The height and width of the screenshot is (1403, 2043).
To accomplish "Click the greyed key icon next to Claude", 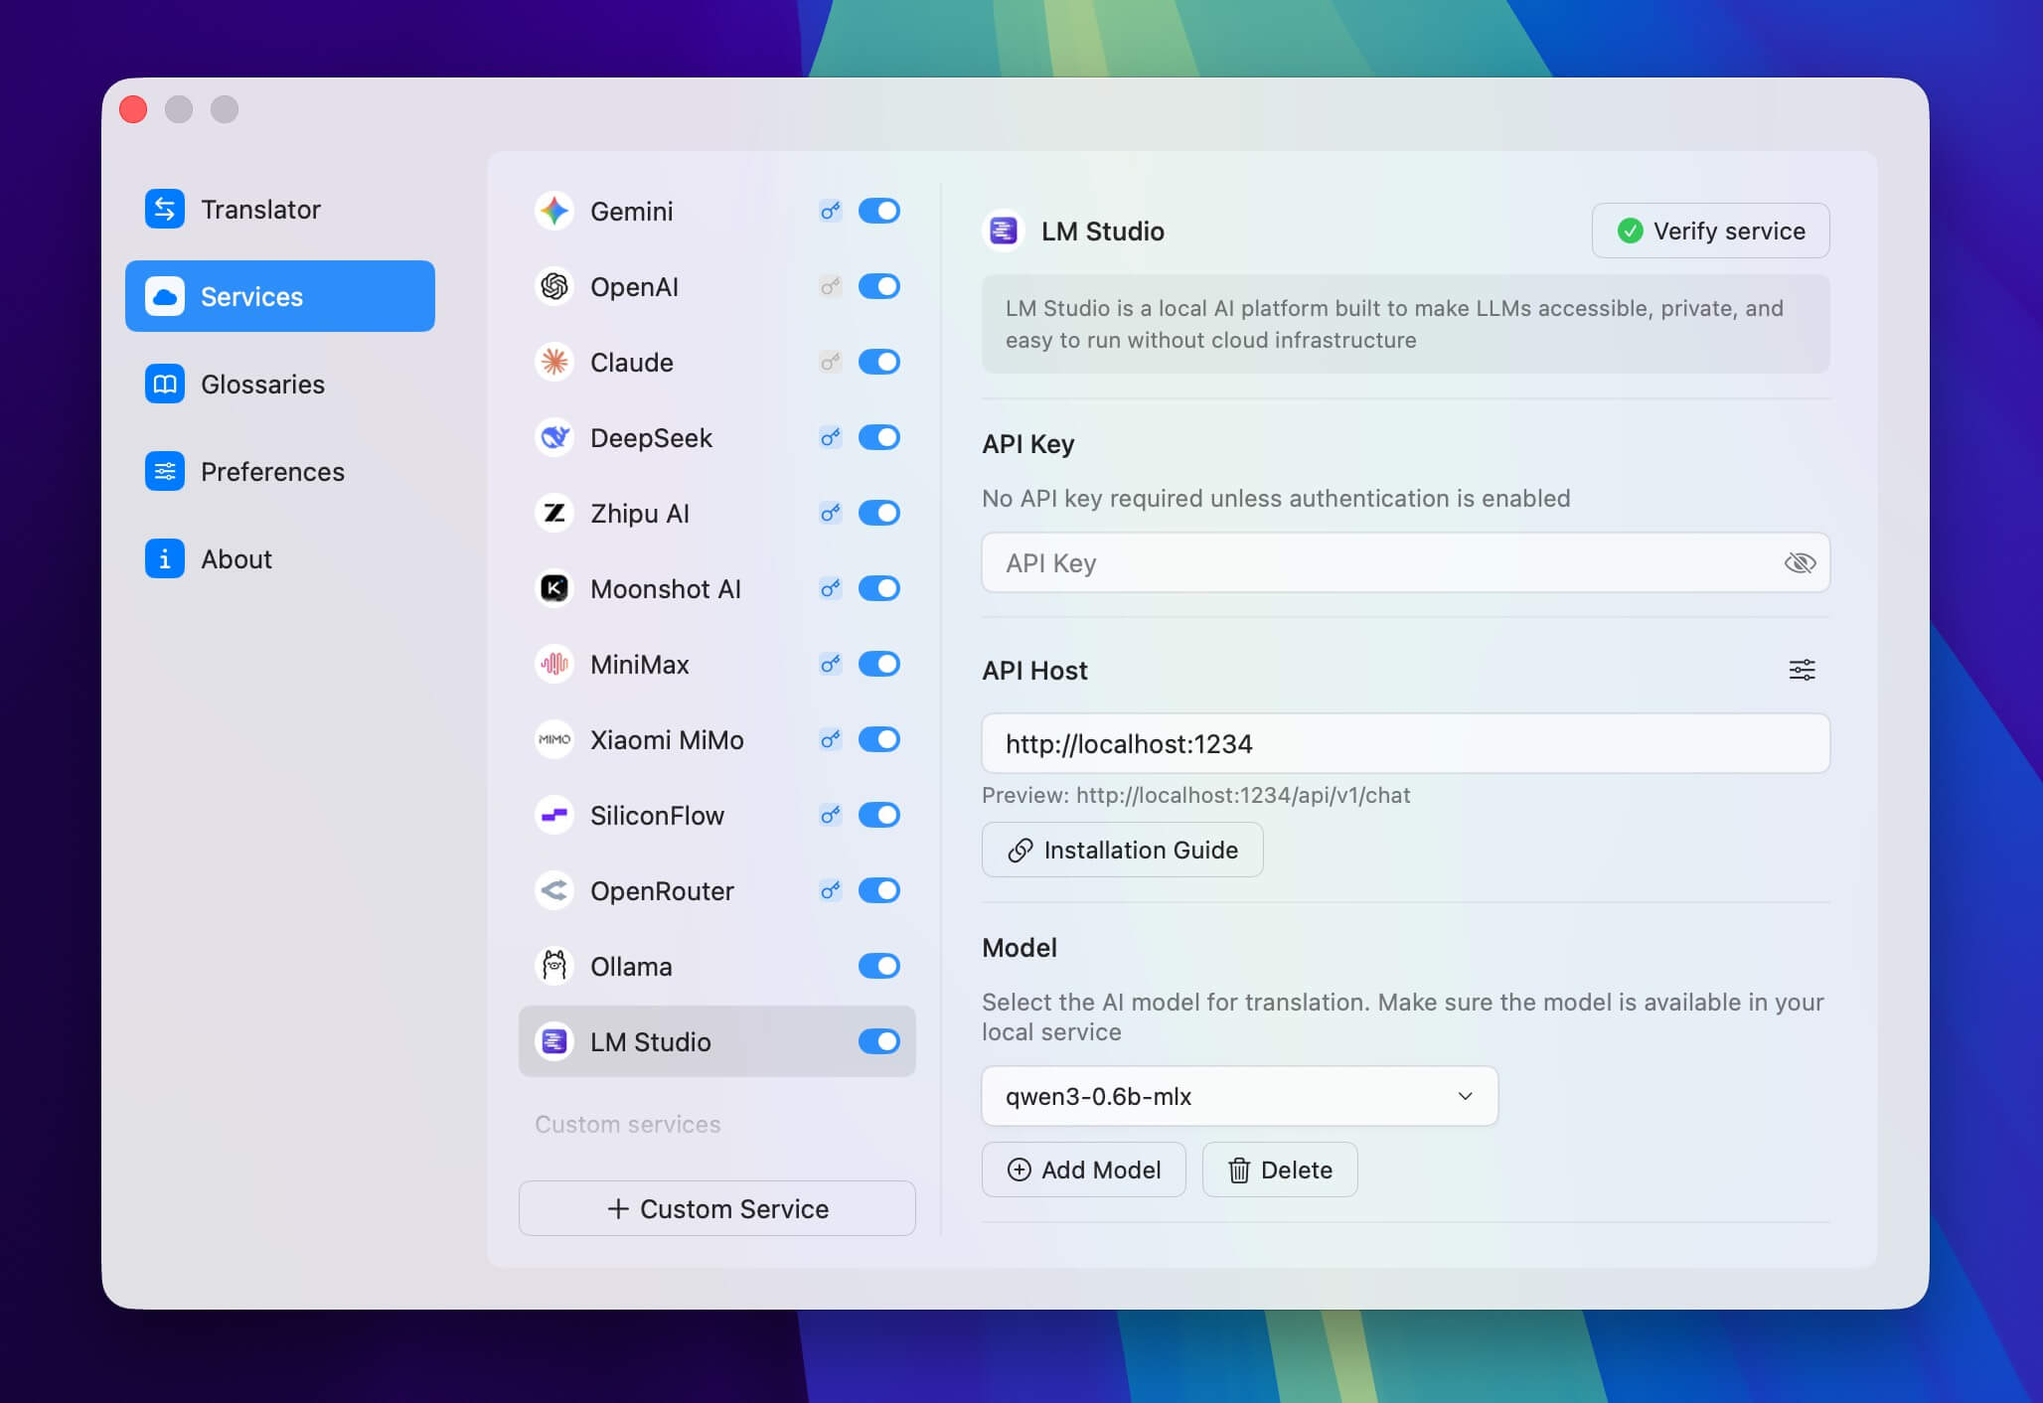I will pyautogui.click(x=830, y=362).
